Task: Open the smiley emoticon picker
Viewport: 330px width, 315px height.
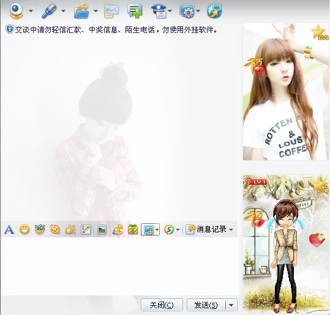Action: [x=24, y=229]
